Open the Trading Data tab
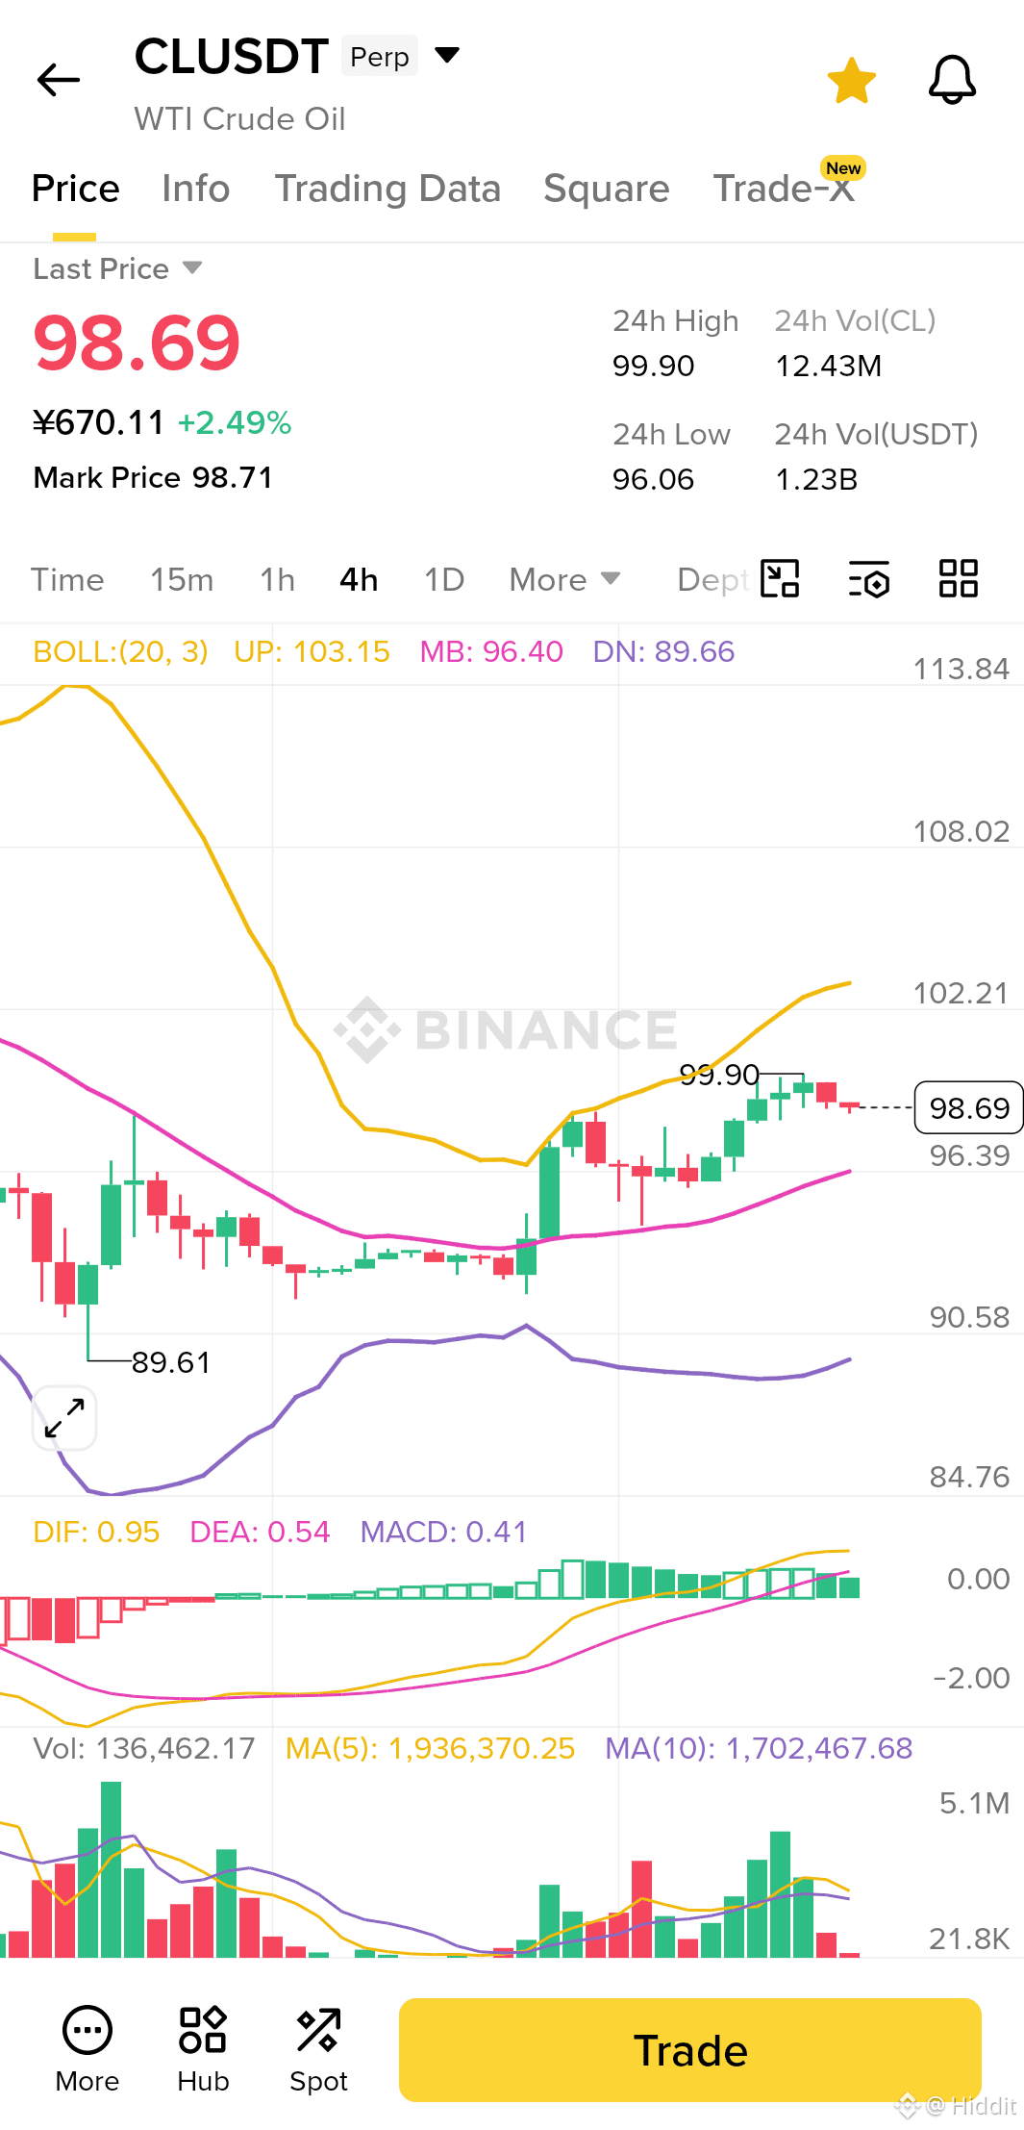The width and height of the screenshot is (1024, 2130). tap(387, 189)
